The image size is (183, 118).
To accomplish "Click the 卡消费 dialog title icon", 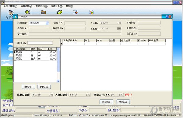I will coord(16,17).
